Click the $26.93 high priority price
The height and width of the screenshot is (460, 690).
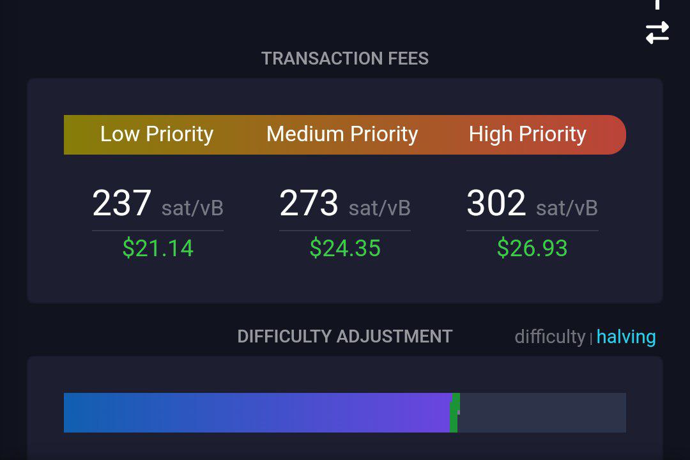[x=532, y=248]
